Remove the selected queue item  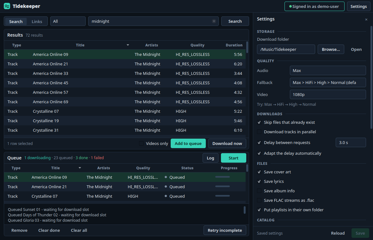[x=19, y=230]
